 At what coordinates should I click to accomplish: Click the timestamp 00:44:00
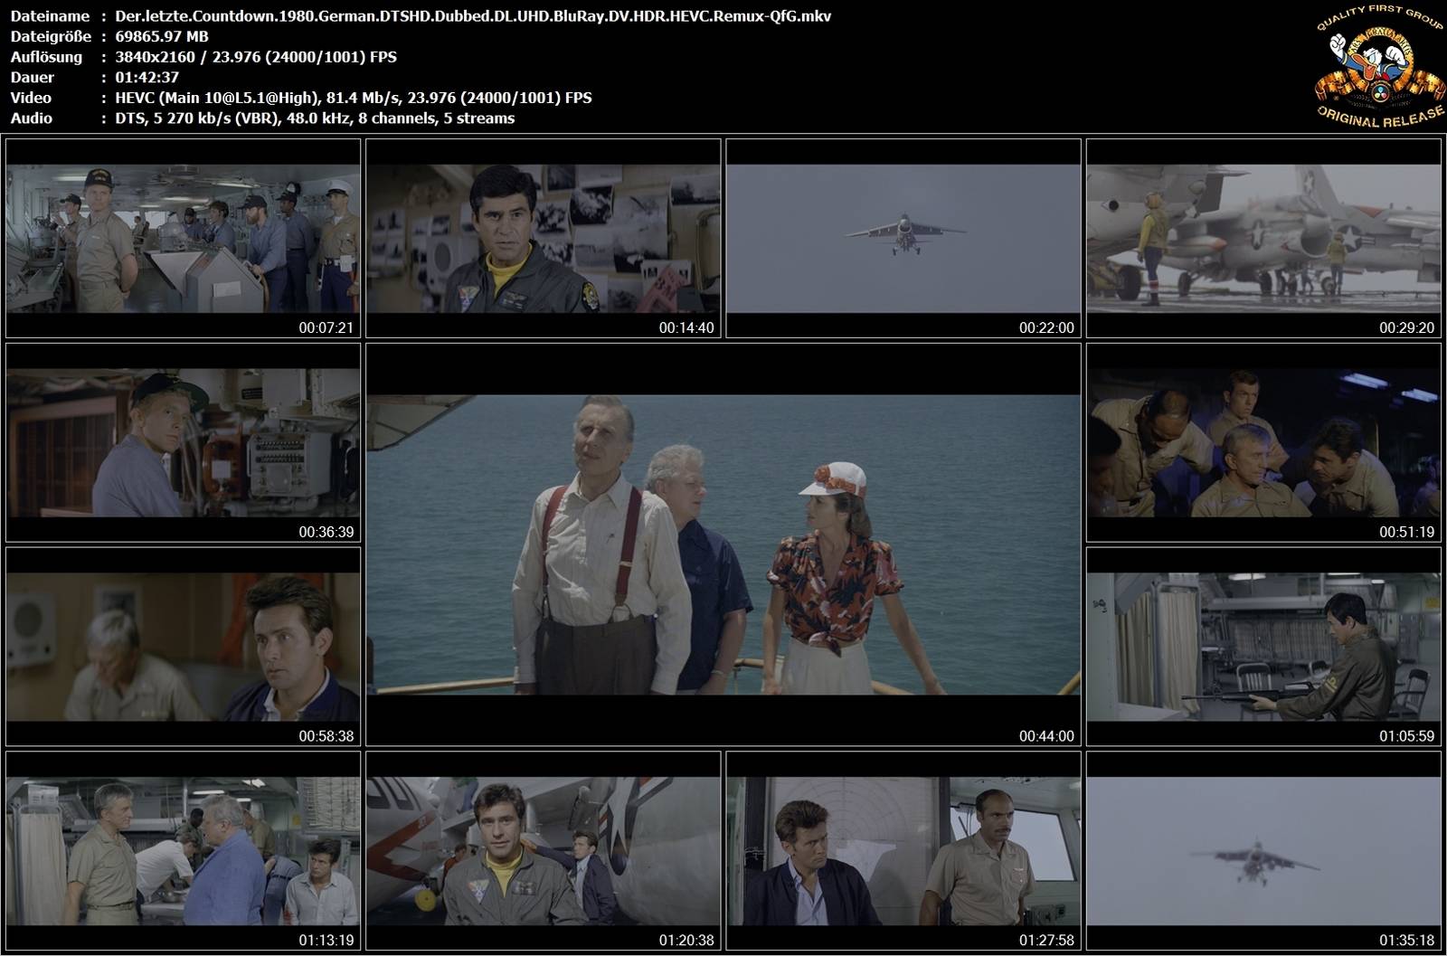coord(1046,736)
